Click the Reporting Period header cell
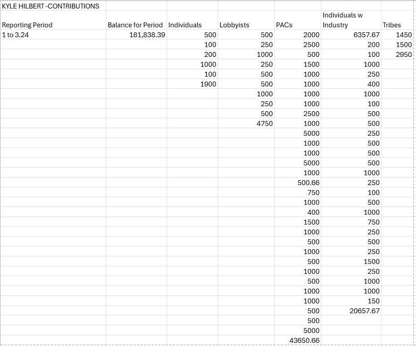 pos(27,25)
